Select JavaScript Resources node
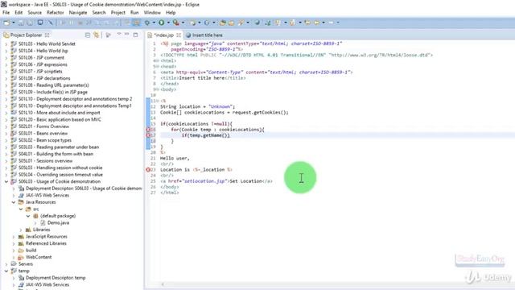This screenshot has height=290, width=515. (47, 237)
